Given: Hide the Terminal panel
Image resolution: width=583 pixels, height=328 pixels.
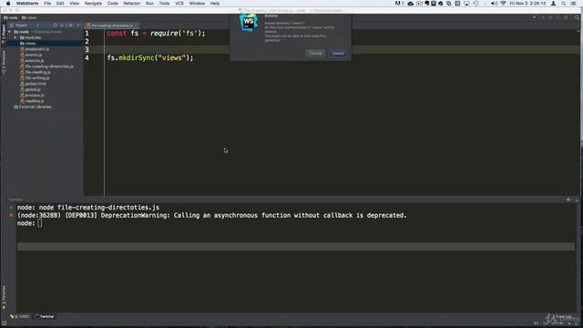Looking at the screenshot, I should pyautogui.click(x=577, y=200).
